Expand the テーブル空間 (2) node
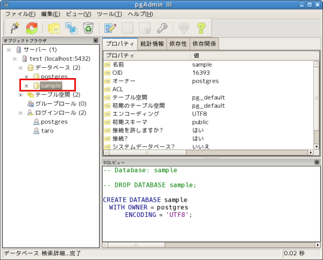Screen dimensions: 323x260 pyautogui.click(x=20, y=95)
